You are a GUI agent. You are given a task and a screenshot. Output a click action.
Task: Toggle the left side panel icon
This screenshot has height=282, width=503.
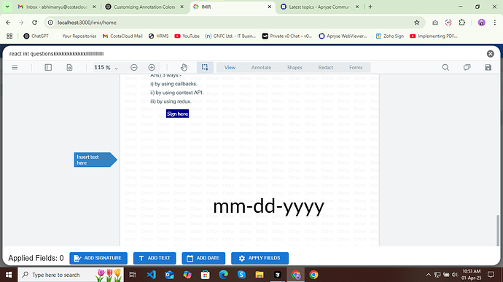(48, 67)
